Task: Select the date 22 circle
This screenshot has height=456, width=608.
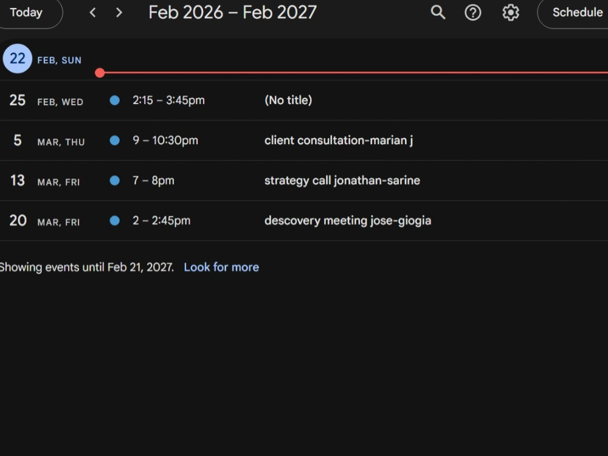Action: pyautogui.click(x=18, y=58)
